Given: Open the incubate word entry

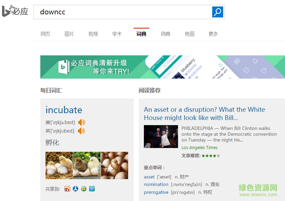Looking at the screenshot, I should [x=64, y=110].
